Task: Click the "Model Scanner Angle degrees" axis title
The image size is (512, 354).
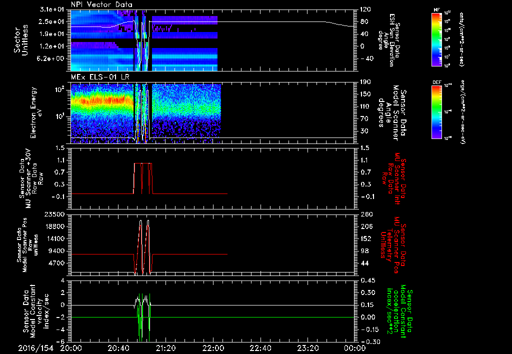Action: [393, 112]
